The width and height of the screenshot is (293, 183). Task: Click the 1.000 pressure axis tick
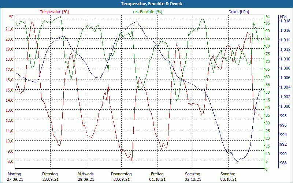click(285, 107)
